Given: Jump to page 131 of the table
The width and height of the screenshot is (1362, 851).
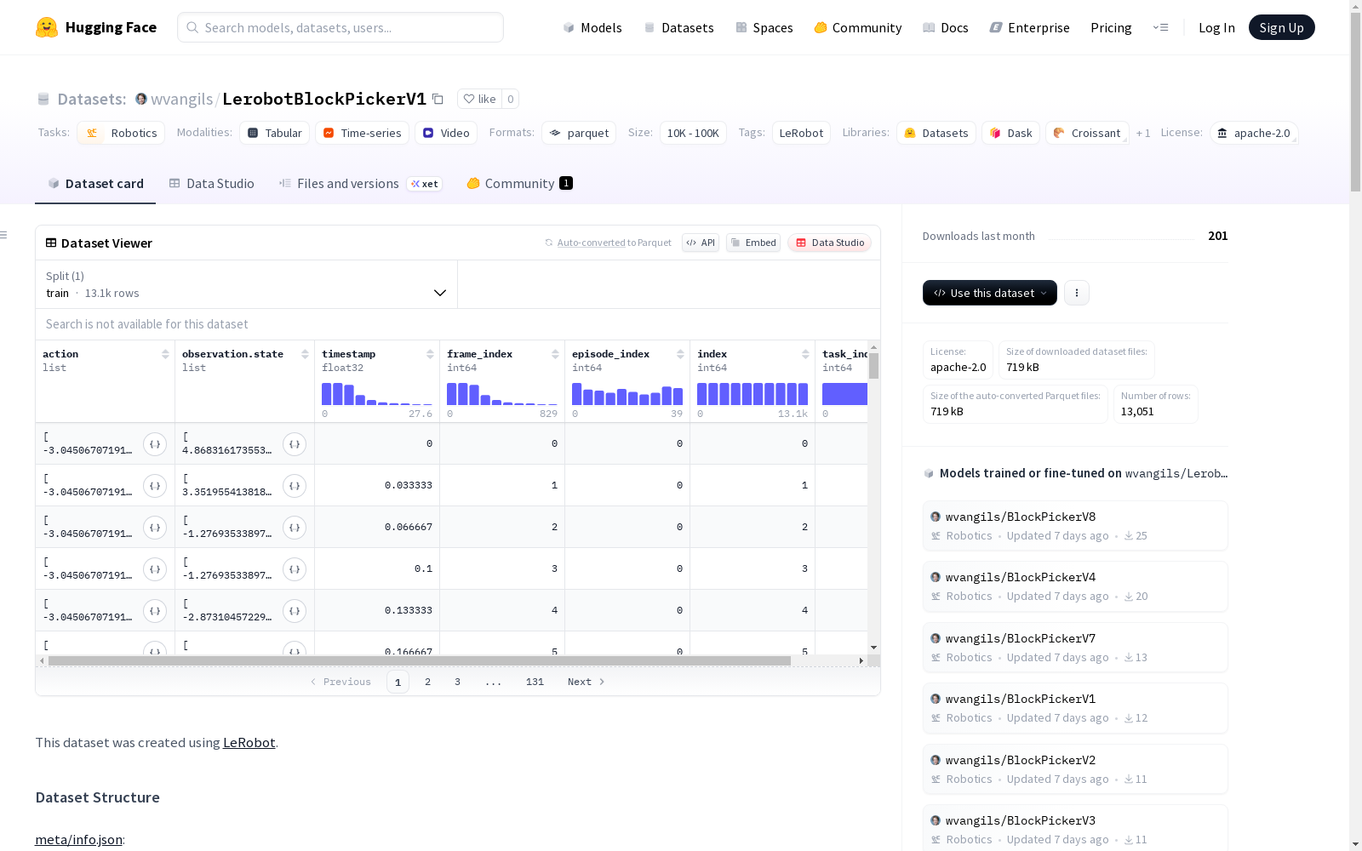Looking at the screenshot, I should click(535, 682).
